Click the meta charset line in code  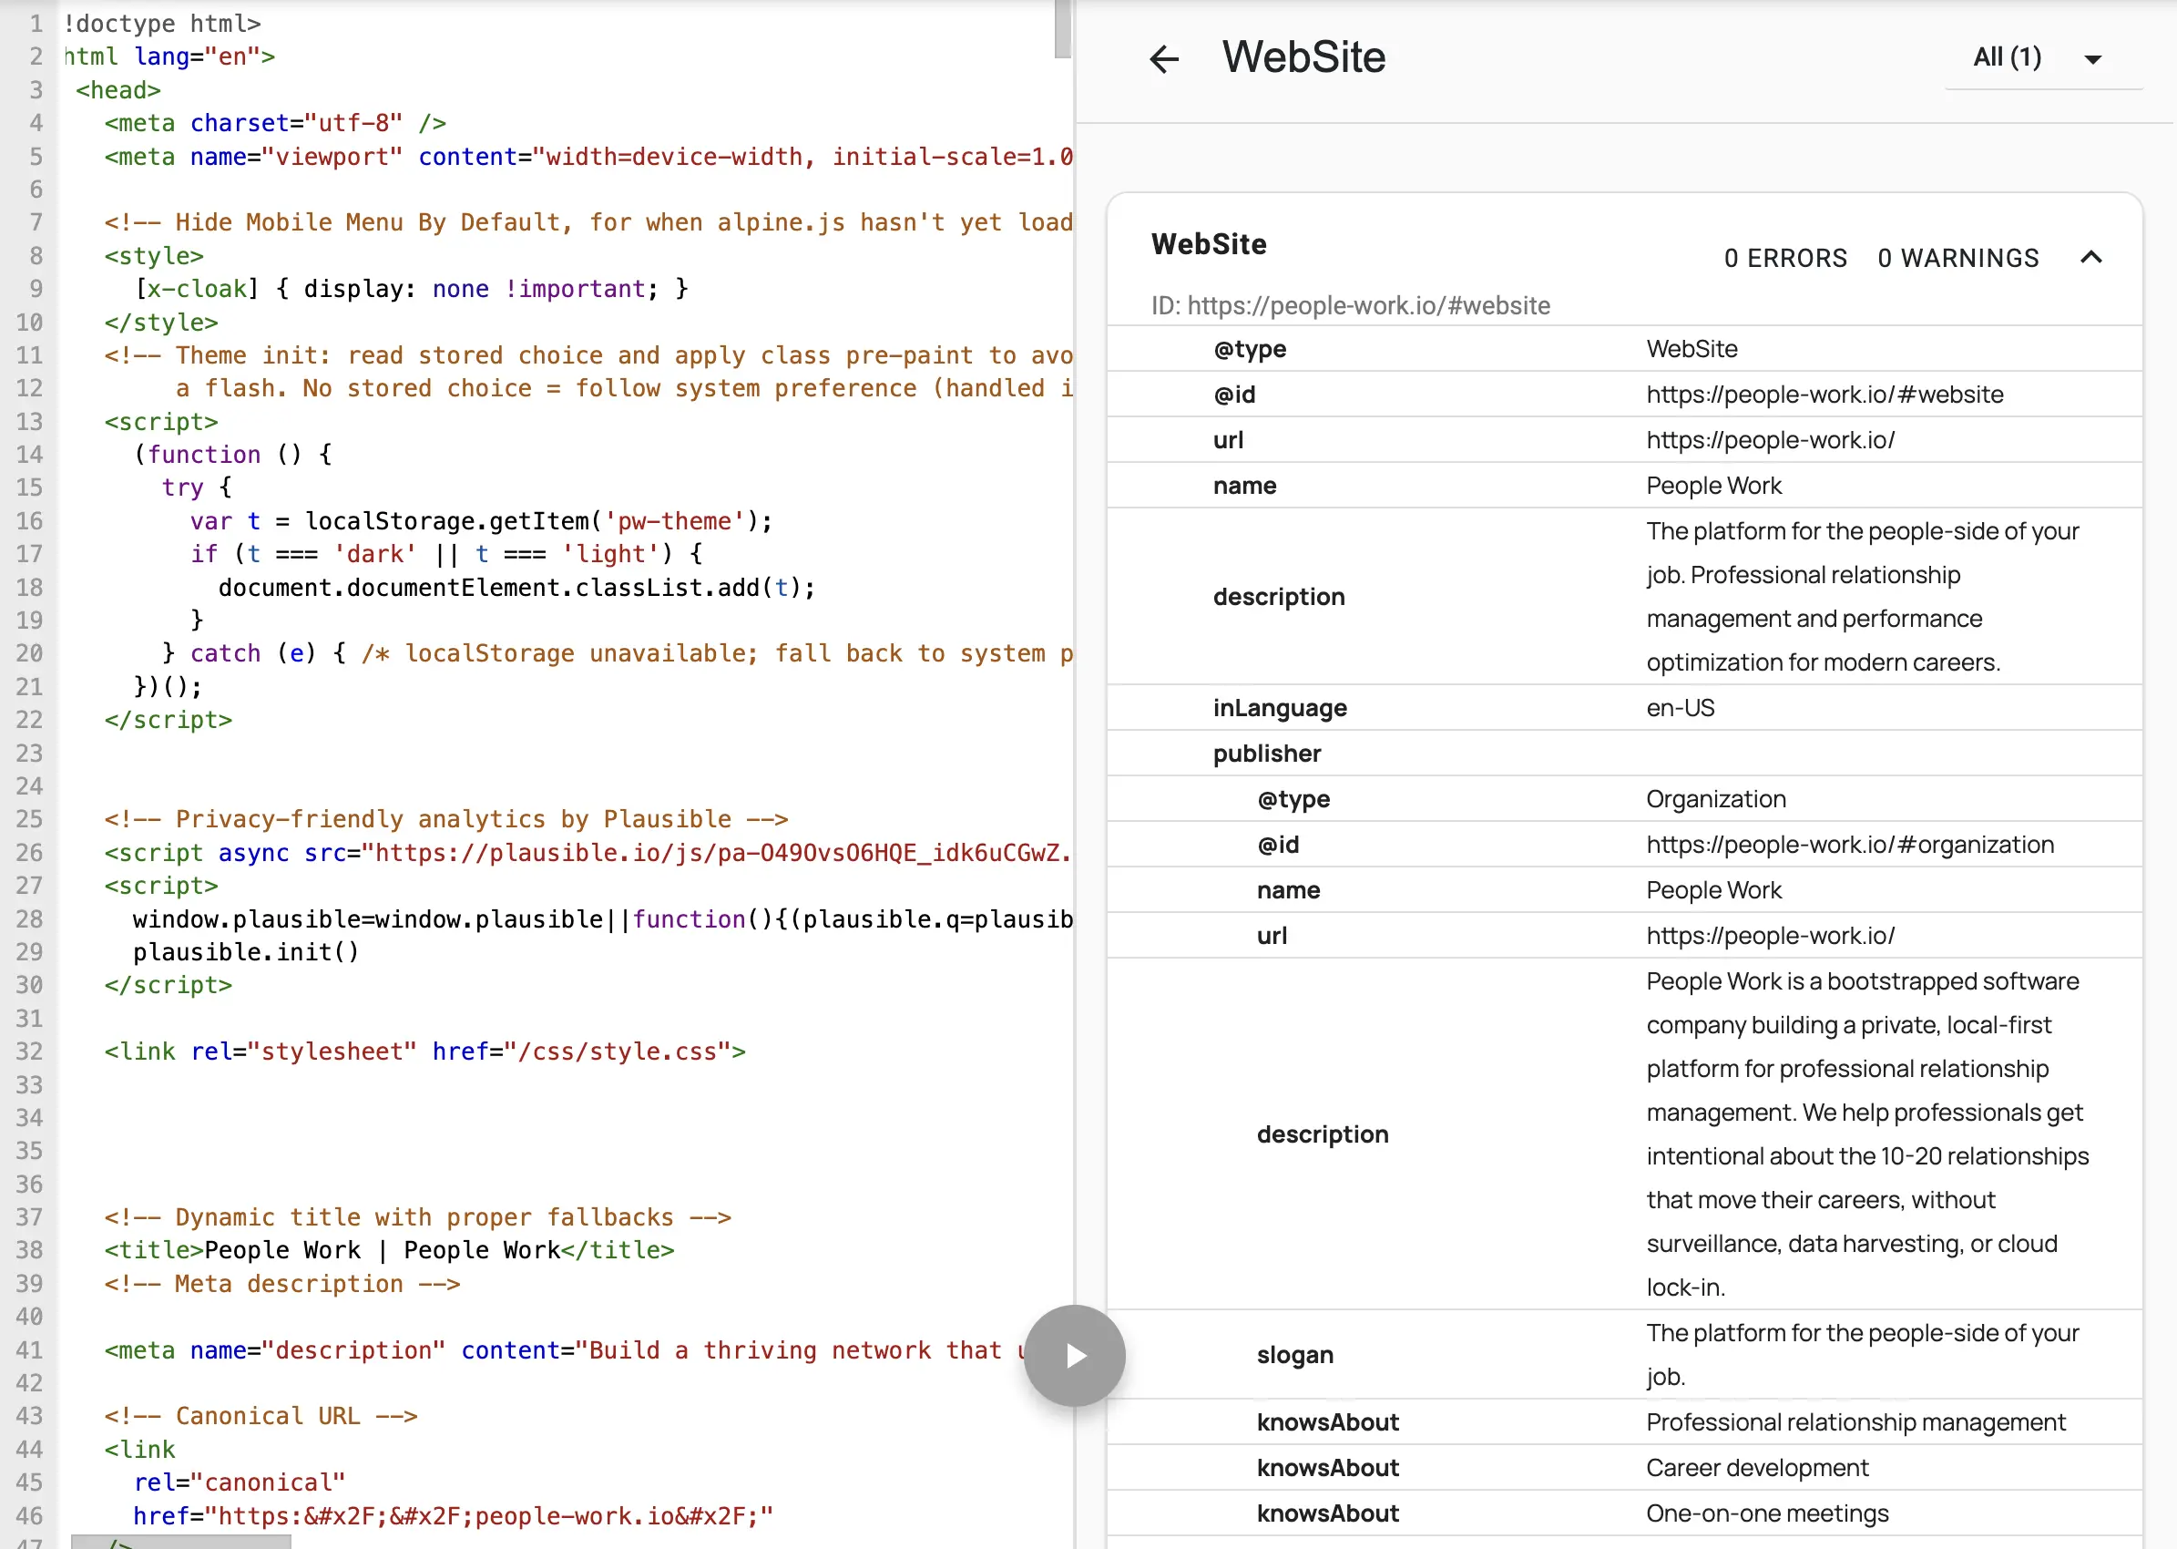276,123
